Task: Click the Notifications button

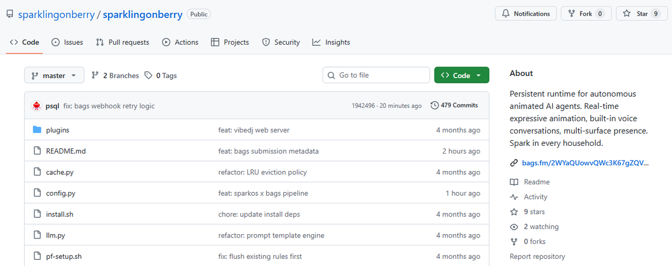Action: coord(526,14)
